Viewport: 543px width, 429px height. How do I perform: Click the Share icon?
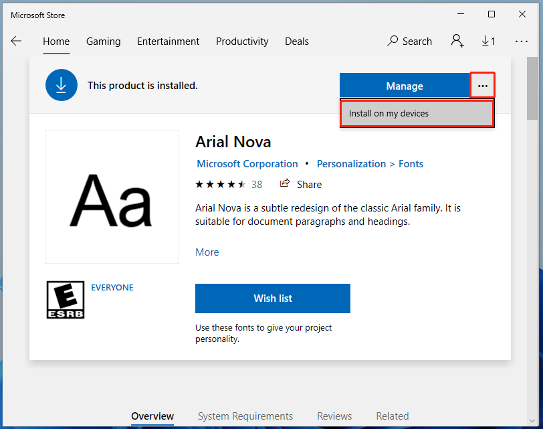click(285, 183)
